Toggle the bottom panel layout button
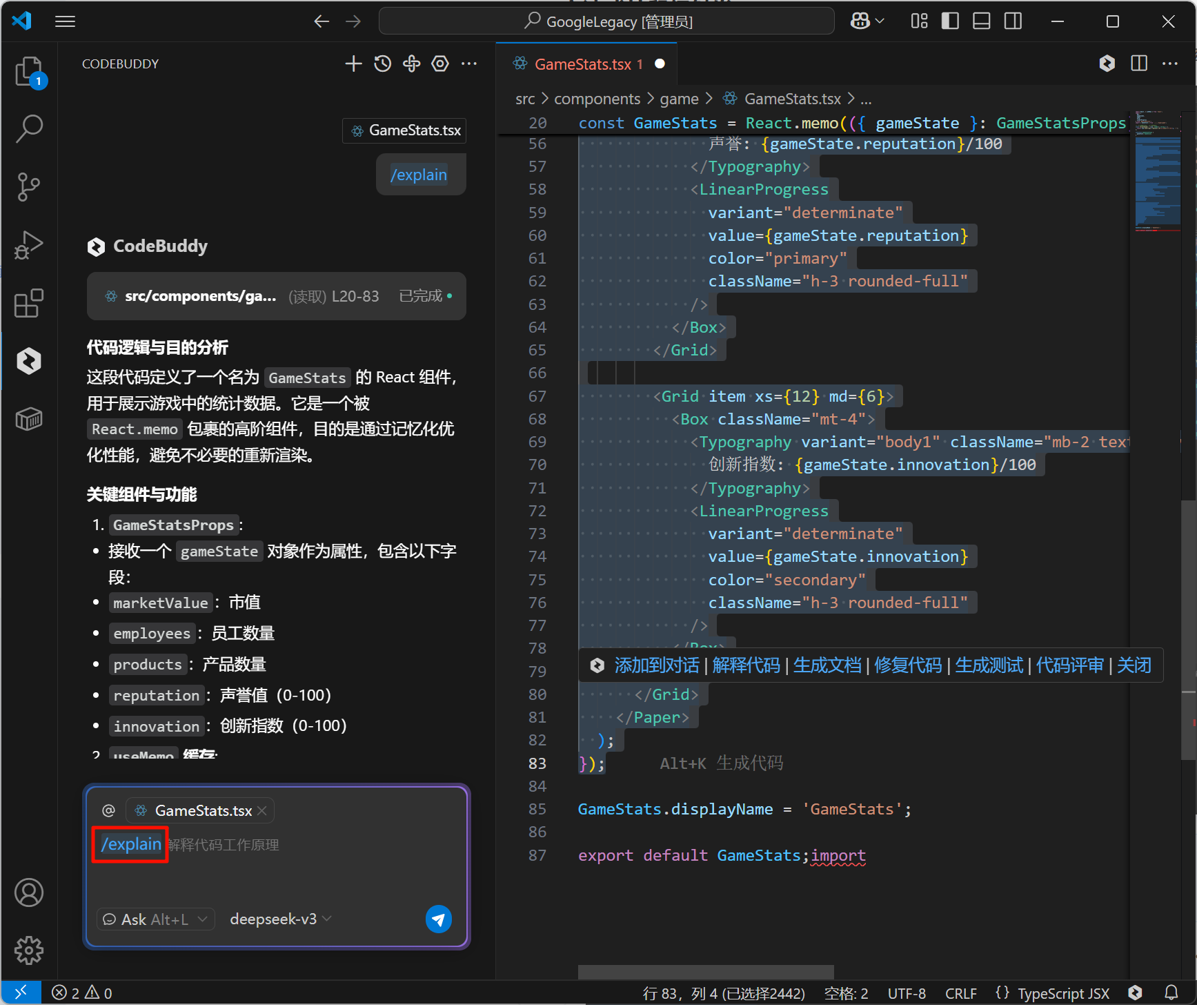 tap(981, 21)
